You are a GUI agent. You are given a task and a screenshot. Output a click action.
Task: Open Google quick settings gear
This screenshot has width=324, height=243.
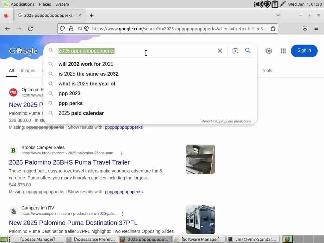pyautogui.click(x=268, y=51)
